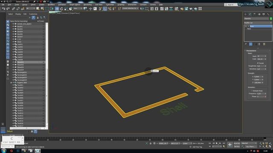Click Pin Stack icon below modifier stack
Image resolution: width=273 pixels, height=153 pixels.
tap(246, 44)
